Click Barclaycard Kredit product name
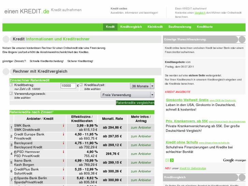Viewport: 248px width, 186px height. point(28,147)
